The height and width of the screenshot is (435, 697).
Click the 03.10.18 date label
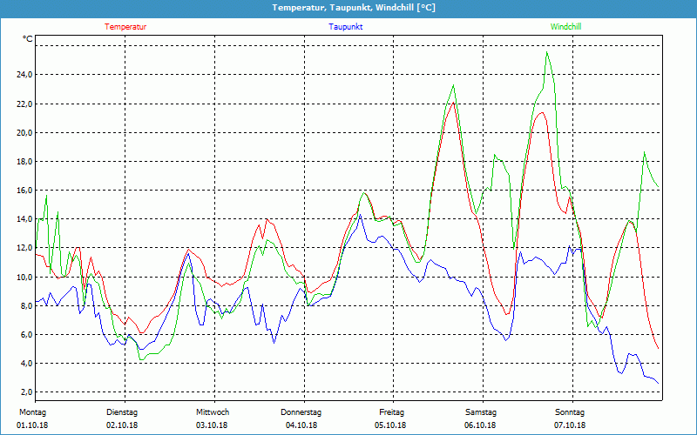tap(212, 425)
